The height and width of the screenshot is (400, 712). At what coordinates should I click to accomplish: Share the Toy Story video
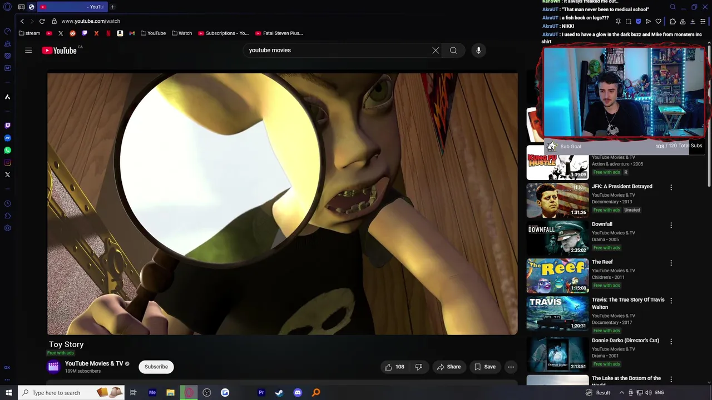tap(448, 367)
